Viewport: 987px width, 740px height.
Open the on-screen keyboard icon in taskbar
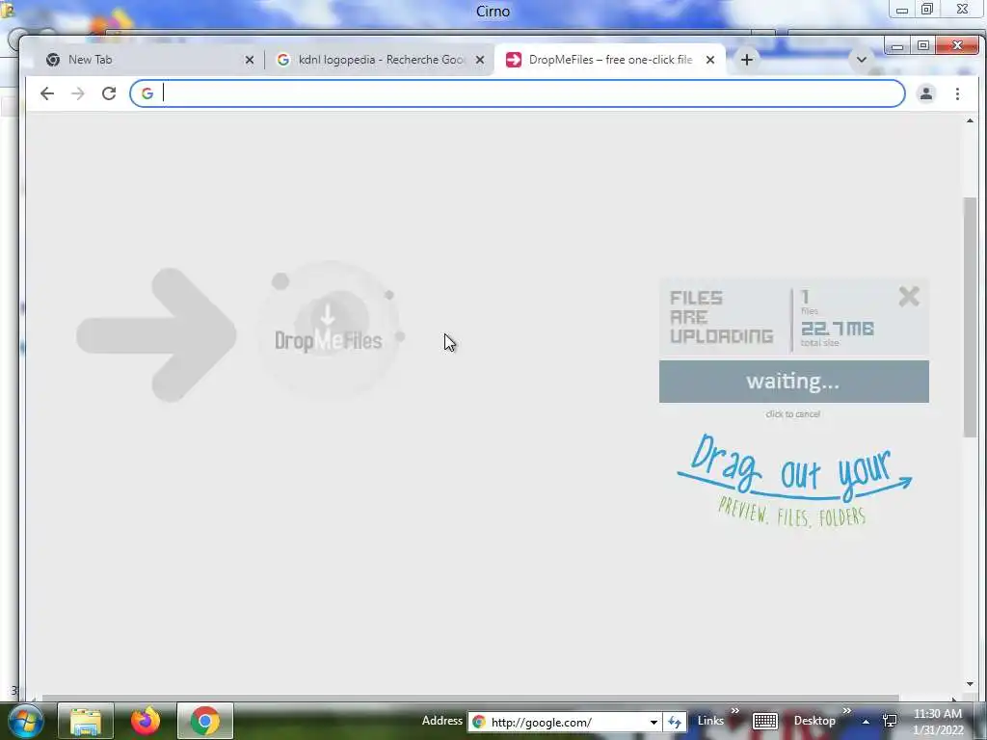[x=764, y=721]
